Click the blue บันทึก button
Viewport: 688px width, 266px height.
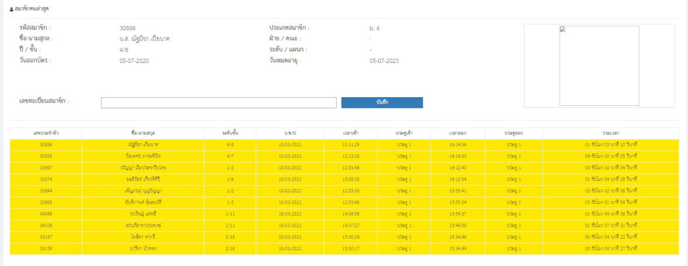(382, 102)
